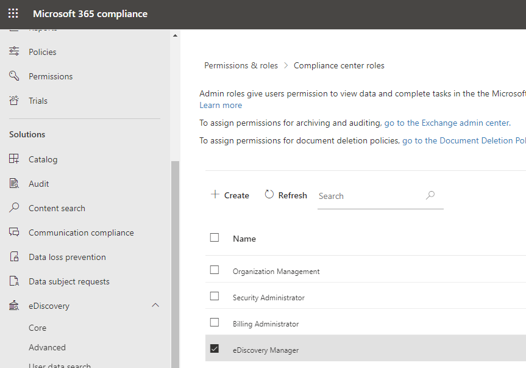
Task: Open Communication compliance in the sidebar
Action: click(81, 233)
